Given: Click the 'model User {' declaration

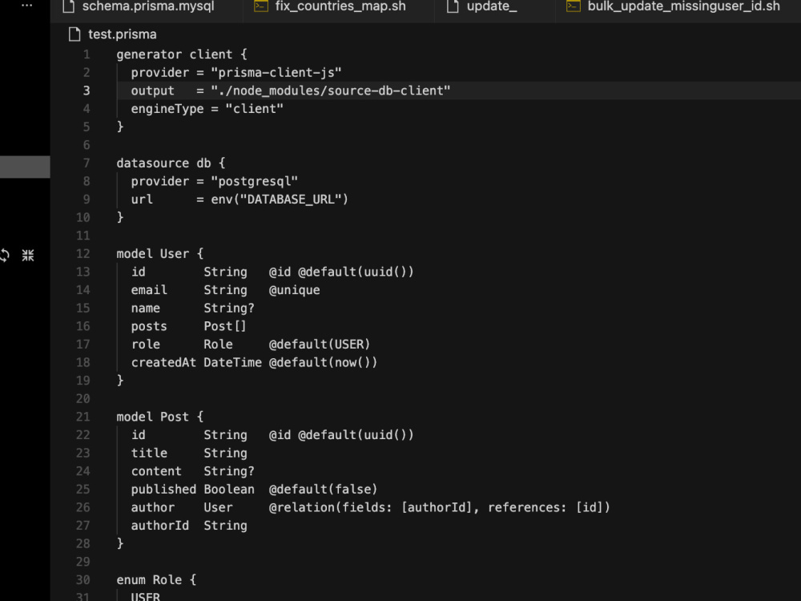Looking at the screenshot, I should [x=160, y=253].
